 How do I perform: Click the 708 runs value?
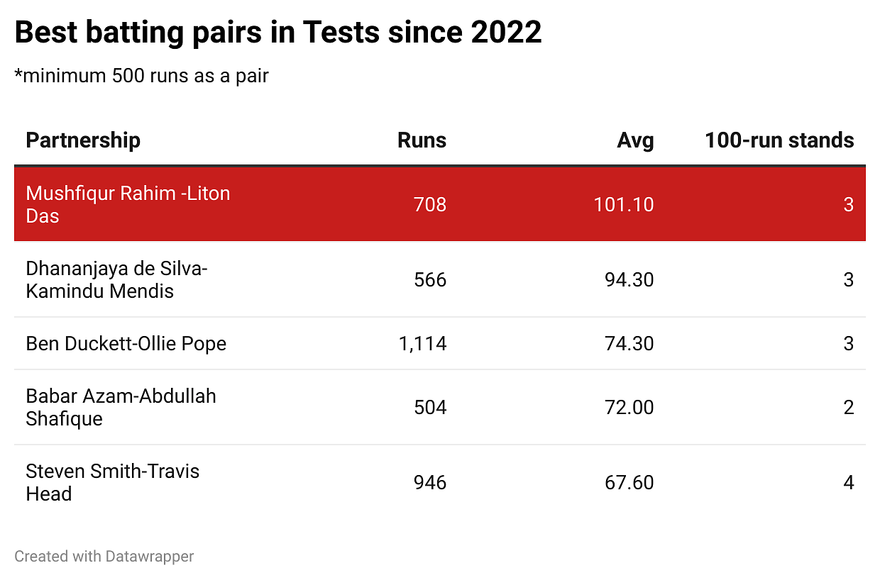[430, 205]
